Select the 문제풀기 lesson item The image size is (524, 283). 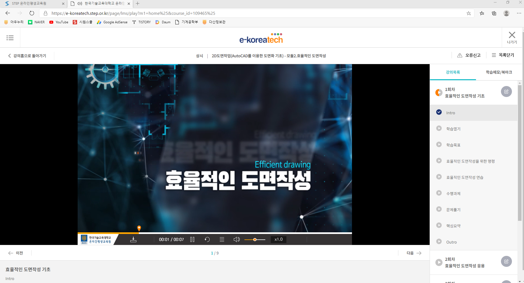tap(474, 210)
